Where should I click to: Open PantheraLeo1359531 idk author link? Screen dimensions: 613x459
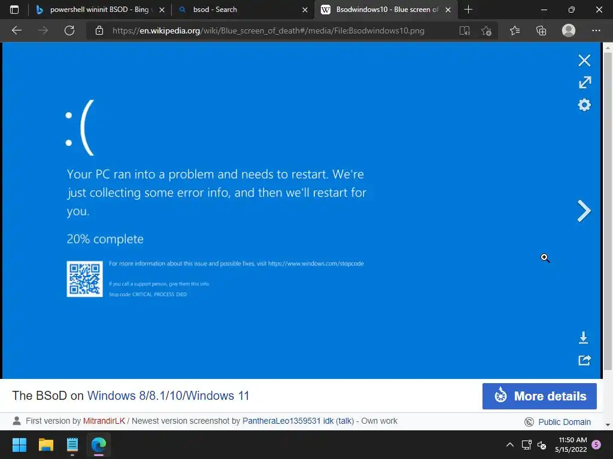pos(288,421)
